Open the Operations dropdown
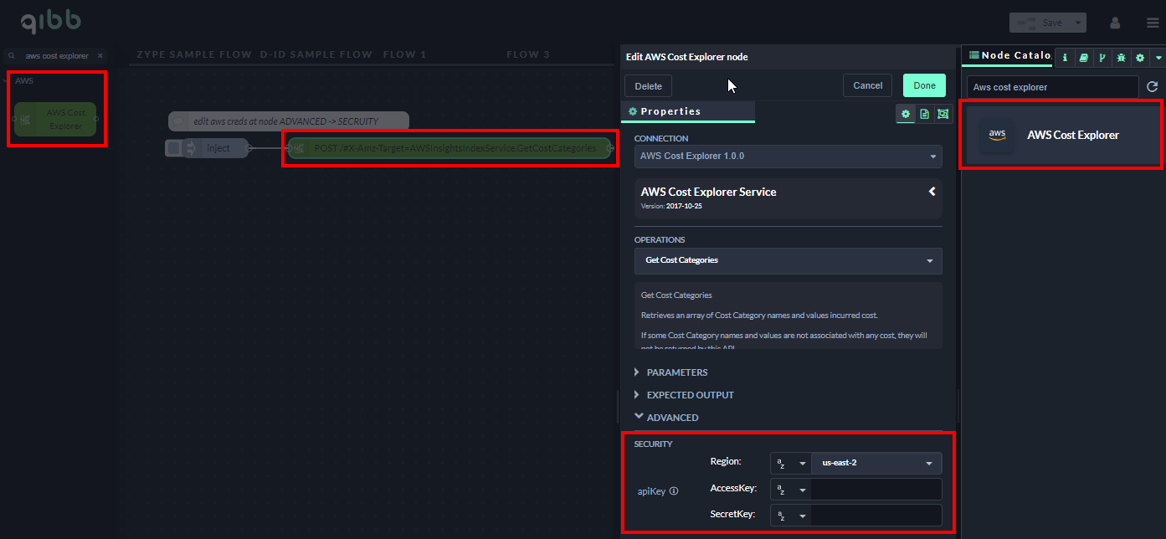The width and height of the screenshot is (1166, 539). [x=787, y=260]
